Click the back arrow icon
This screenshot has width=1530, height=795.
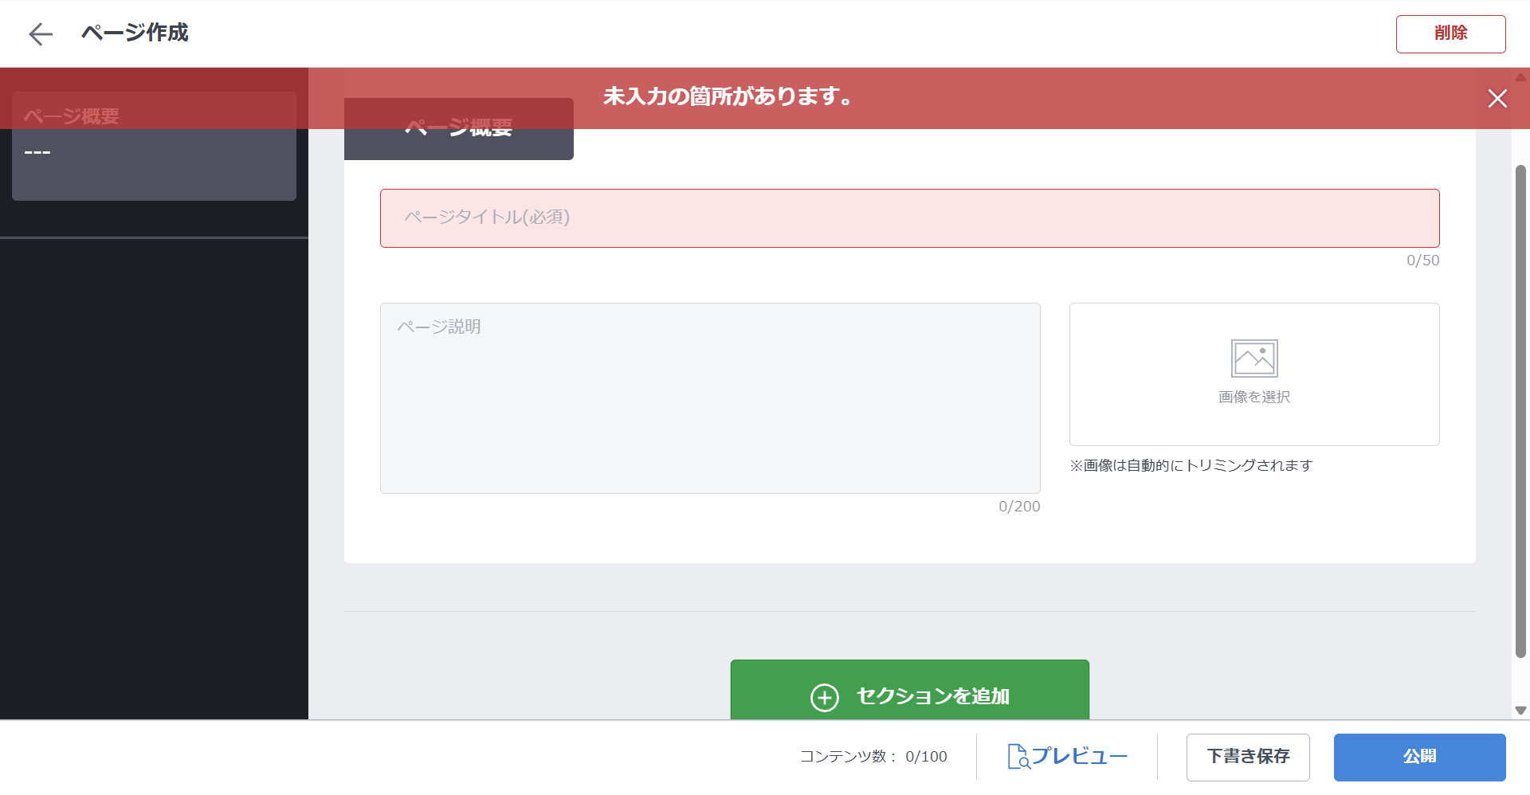pyautogui.click(x=40, y=33)
